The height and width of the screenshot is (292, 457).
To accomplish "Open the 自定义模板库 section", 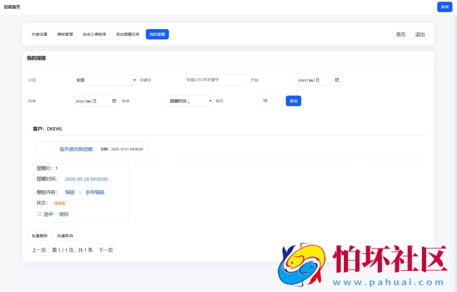I will [x=94, y=34].
